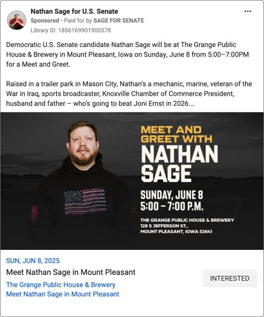This screenshot has width=264, height=317.
Task: Open the Meet and Greet event image
Action: [x=132, y=181]
